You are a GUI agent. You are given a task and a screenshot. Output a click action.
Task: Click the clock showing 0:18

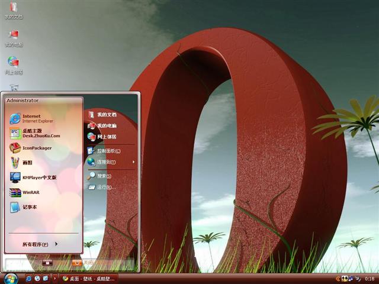370,279
